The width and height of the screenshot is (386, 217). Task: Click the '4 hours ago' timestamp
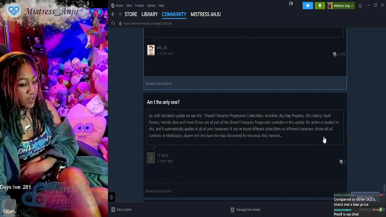[x=165, y=53]
